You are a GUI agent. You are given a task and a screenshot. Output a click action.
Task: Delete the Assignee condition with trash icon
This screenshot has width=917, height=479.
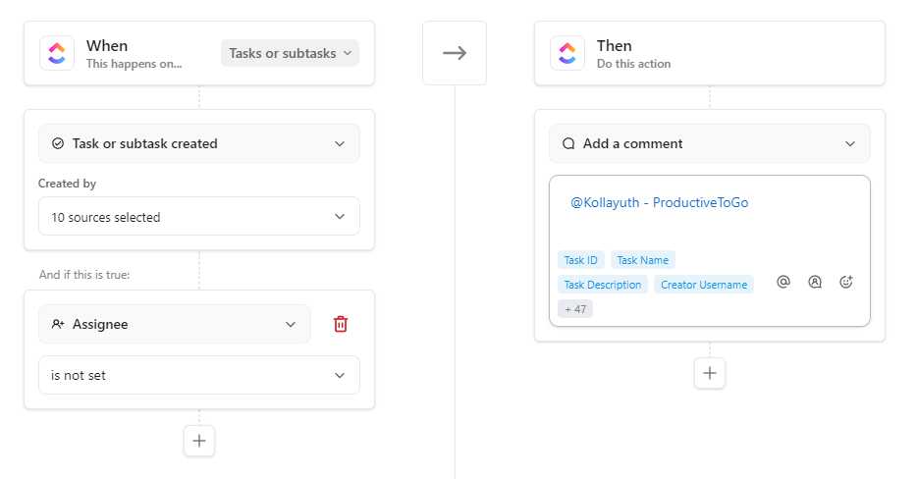pos(341,324)
